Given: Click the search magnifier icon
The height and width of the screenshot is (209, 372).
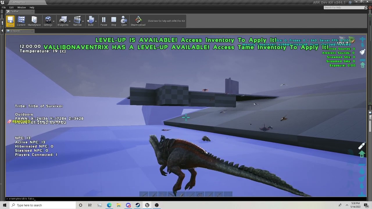Looking at the screenshot, I should coord(366,8).
